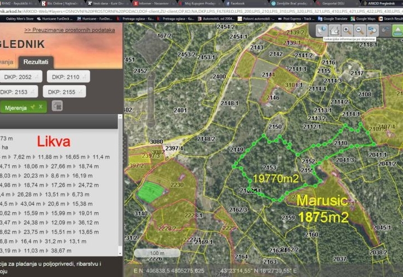Open the Google Translate bookmark

[336, 18]
